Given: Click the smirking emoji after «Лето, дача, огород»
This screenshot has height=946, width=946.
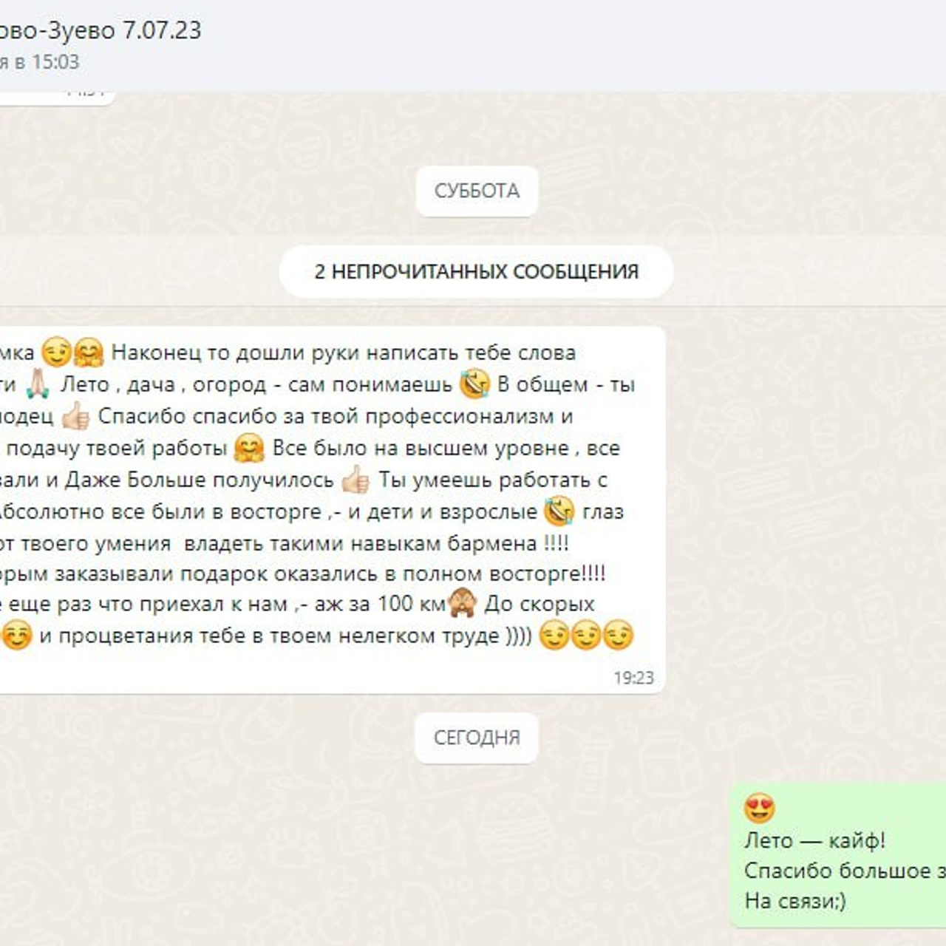Looking at the screenshot, I should pos(475,384).
